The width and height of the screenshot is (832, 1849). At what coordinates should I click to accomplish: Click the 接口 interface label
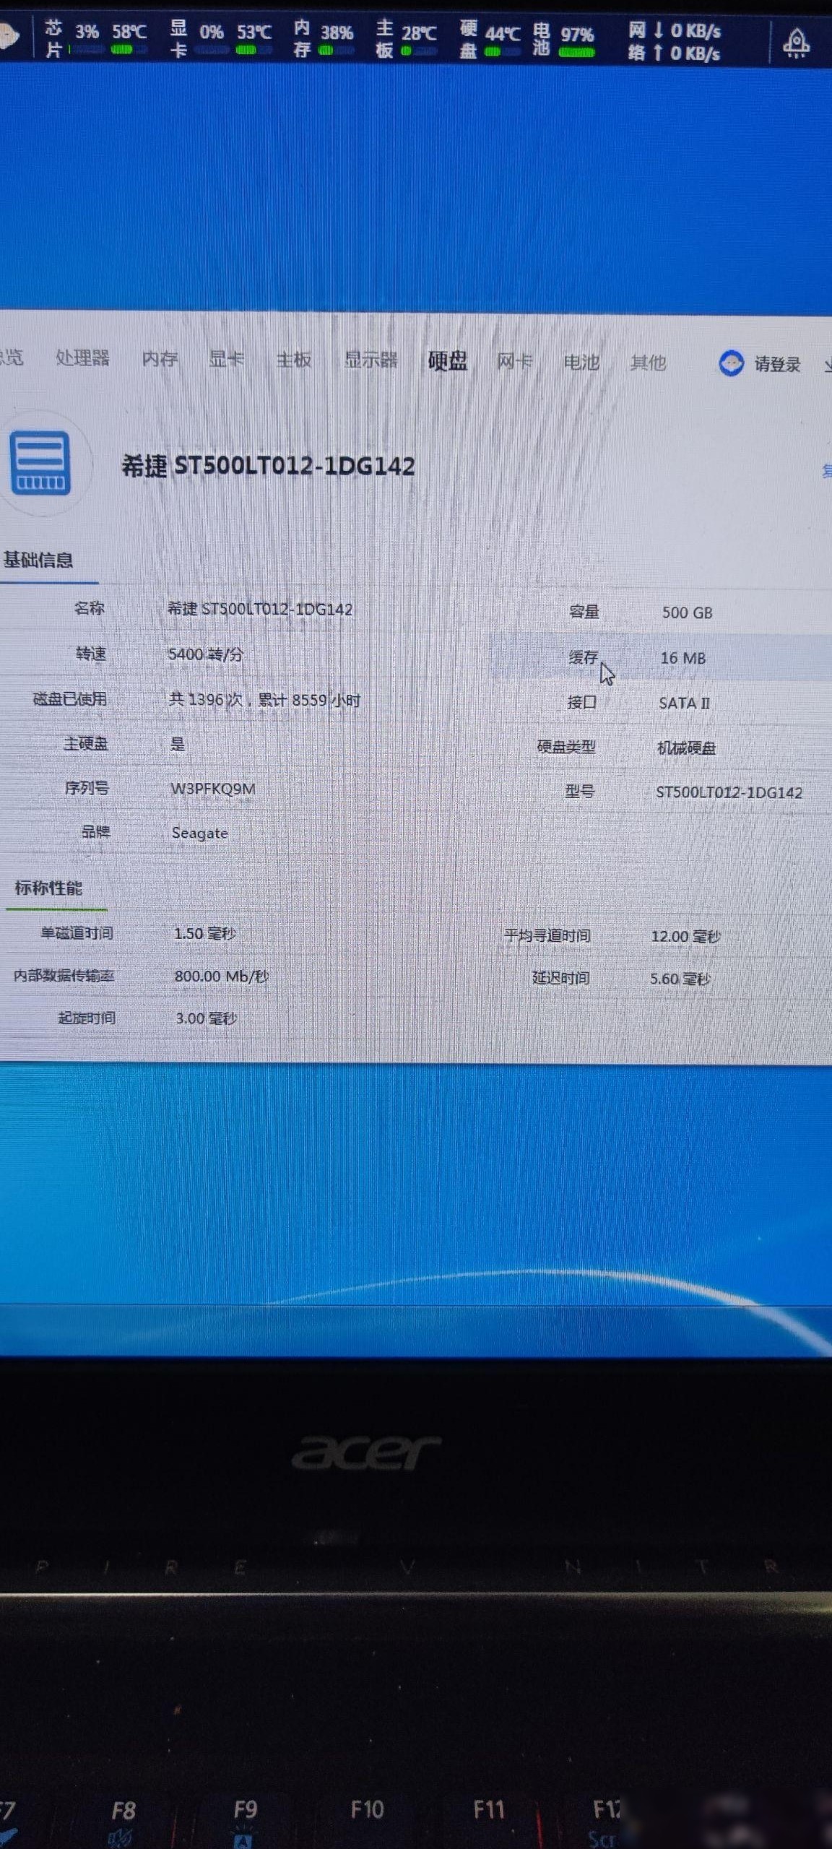click(x=581, y=701)
